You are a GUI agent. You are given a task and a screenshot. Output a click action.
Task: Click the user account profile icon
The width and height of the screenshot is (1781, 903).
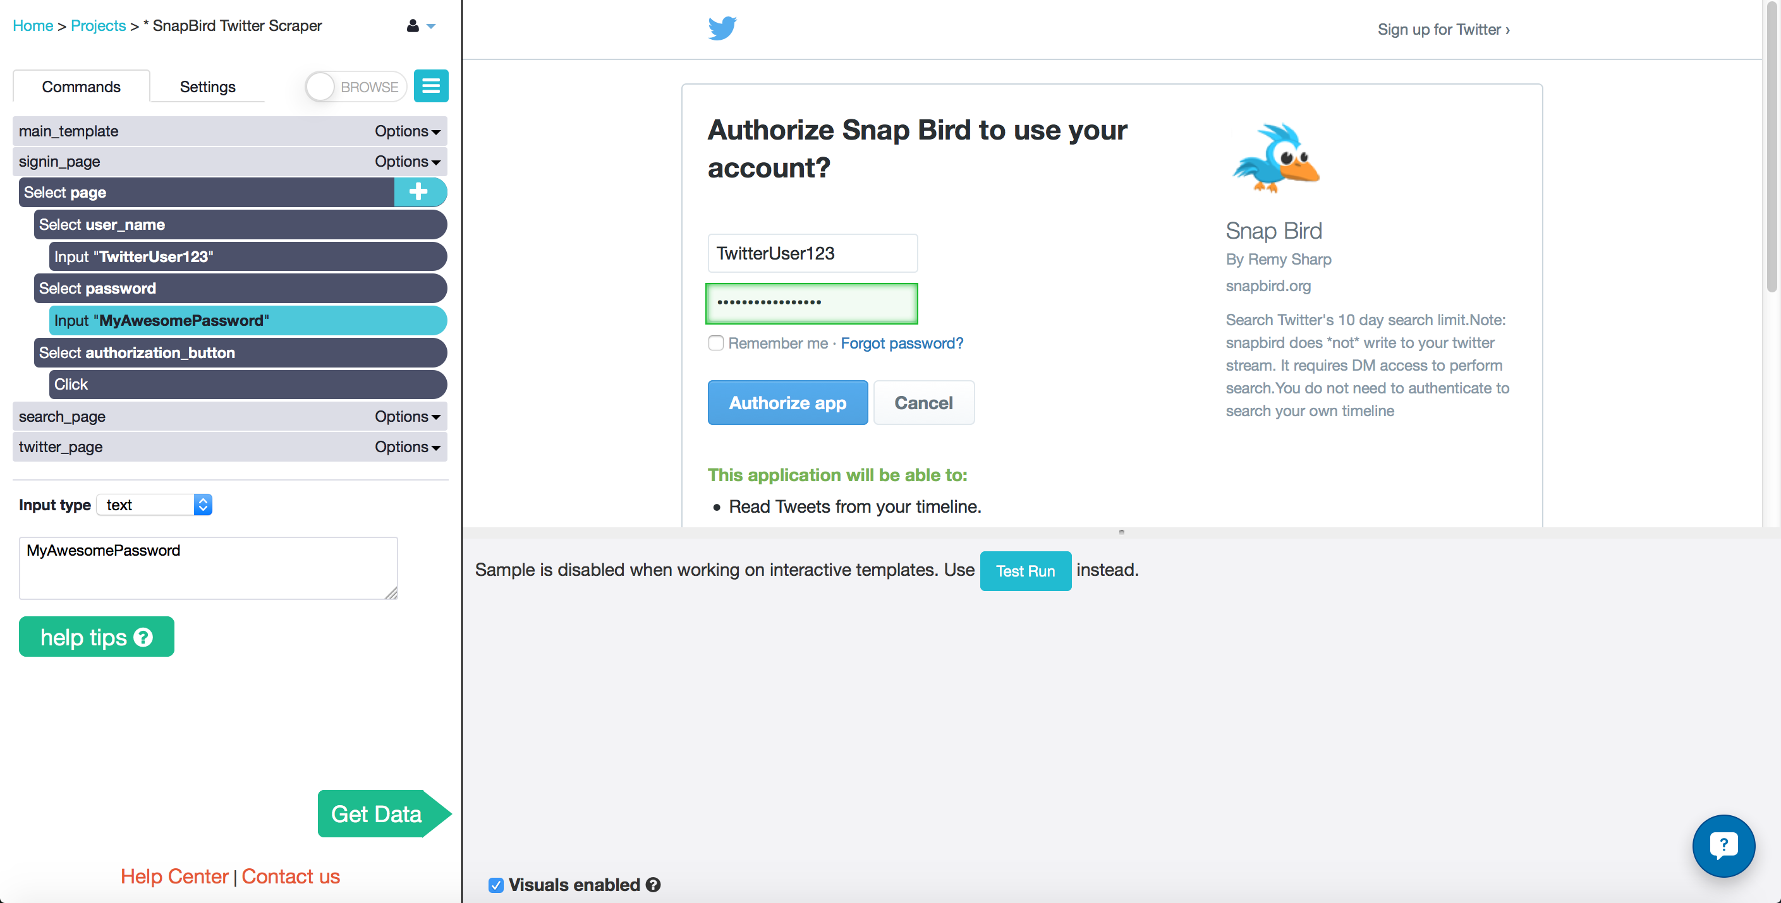[x=411, y=25]
